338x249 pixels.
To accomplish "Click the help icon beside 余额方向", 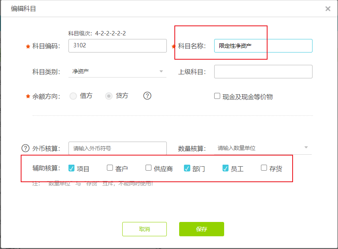I will tap(147, 96).
